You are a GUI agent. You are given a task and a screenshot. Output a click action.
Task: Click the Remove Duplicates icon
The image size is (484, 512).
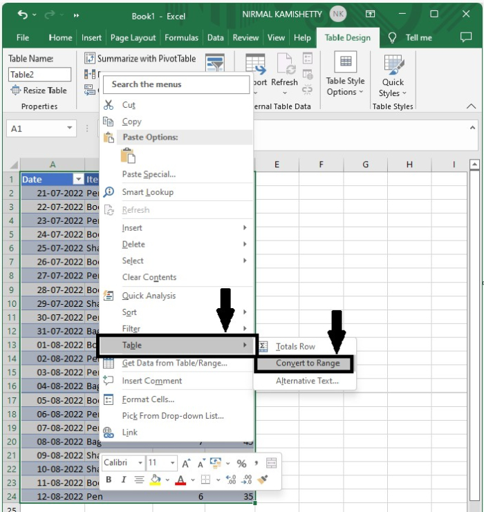click(90, 75)
